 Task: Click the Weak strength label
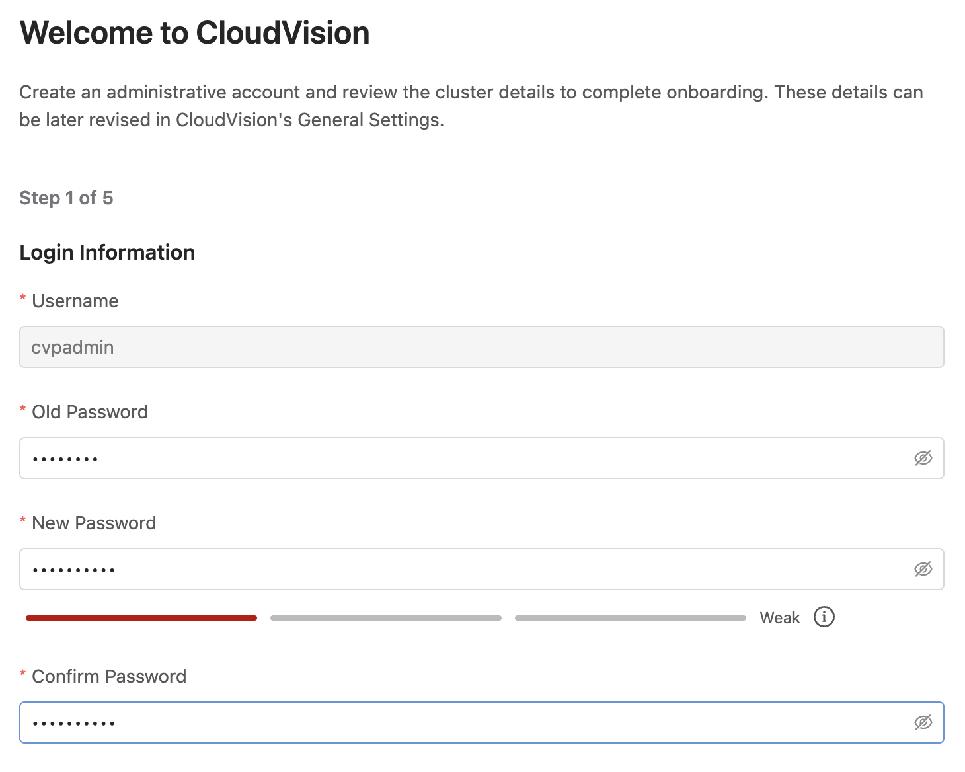[779, 618]
